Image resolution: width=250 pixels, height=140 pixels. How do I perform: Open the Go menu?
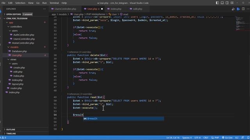[38, 3]
